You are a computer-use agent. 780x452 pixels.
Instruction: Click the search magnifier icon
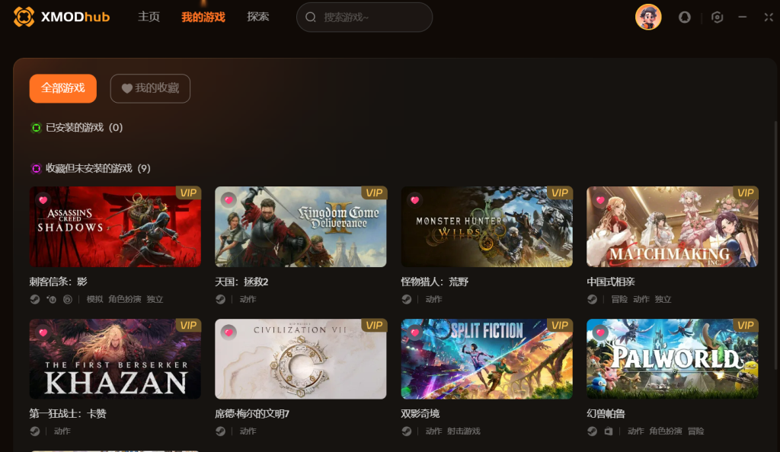click(311, 18)
